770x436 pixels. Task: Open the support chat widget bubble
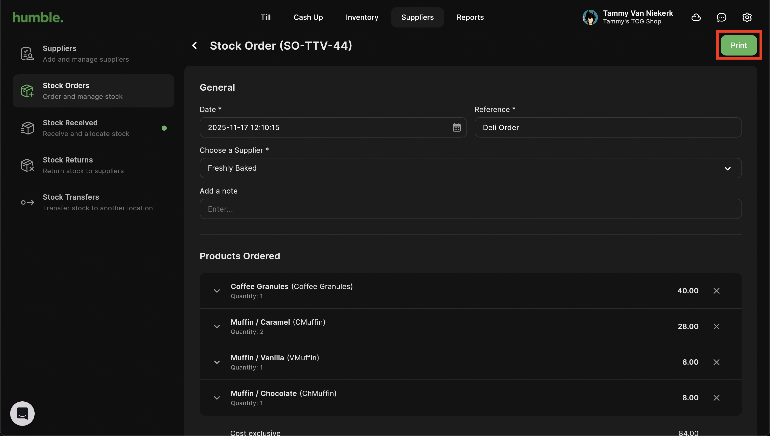22,414
